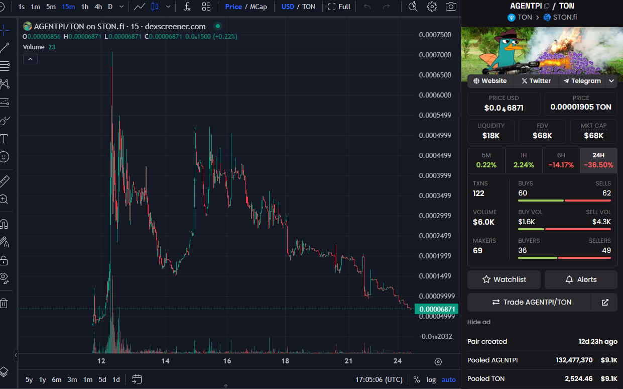Viewport: 623px width, 389px height.
Task: Hide the ad banner
Action: coord(479,322)
